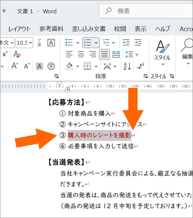193x218 pixels.
Task: Click first line indent marker on ruler
Action: click(x=59, y=83)
